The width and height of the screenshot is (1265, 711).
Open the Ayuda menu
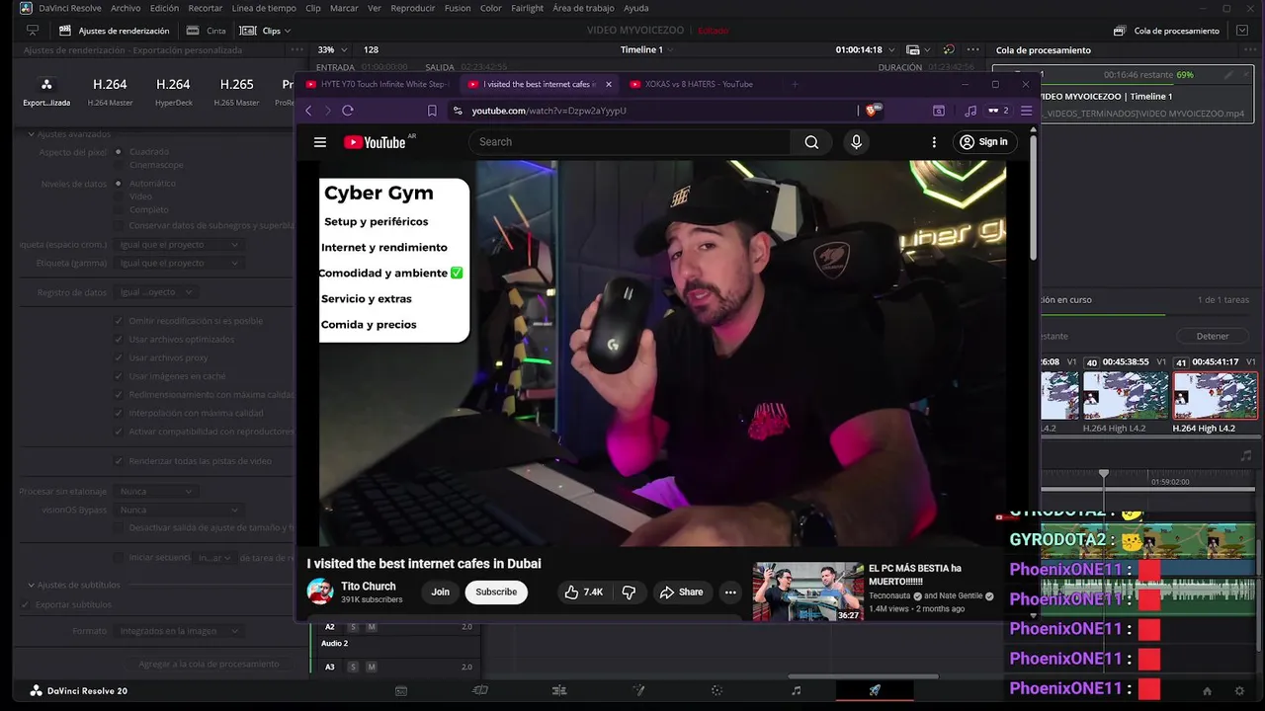636,8
